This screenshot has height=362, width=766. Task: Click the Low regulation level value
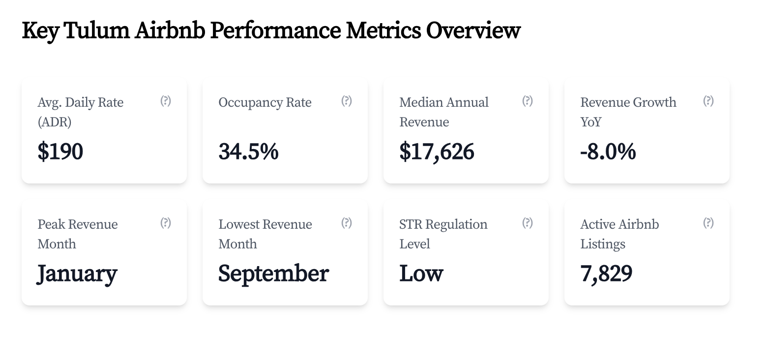click(x=421, y=273)
